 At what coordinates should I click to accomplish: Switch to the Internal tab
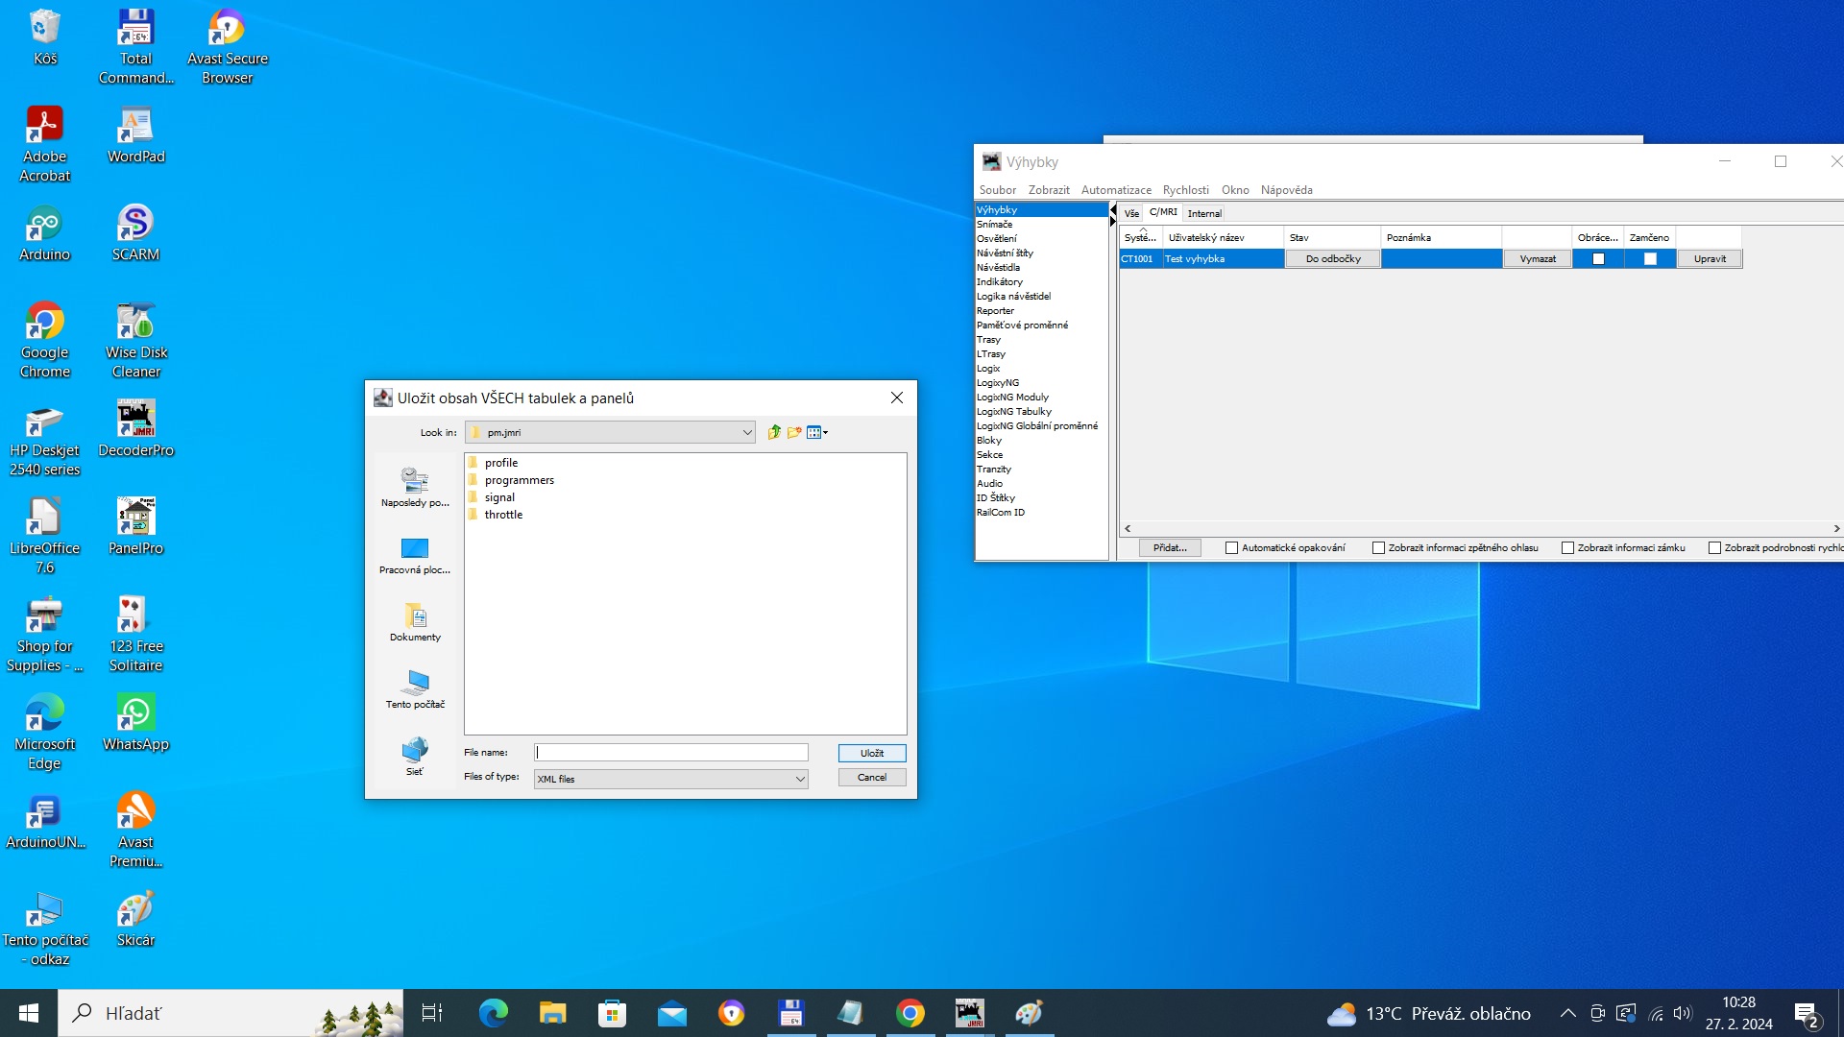(x=1203, y=213)
